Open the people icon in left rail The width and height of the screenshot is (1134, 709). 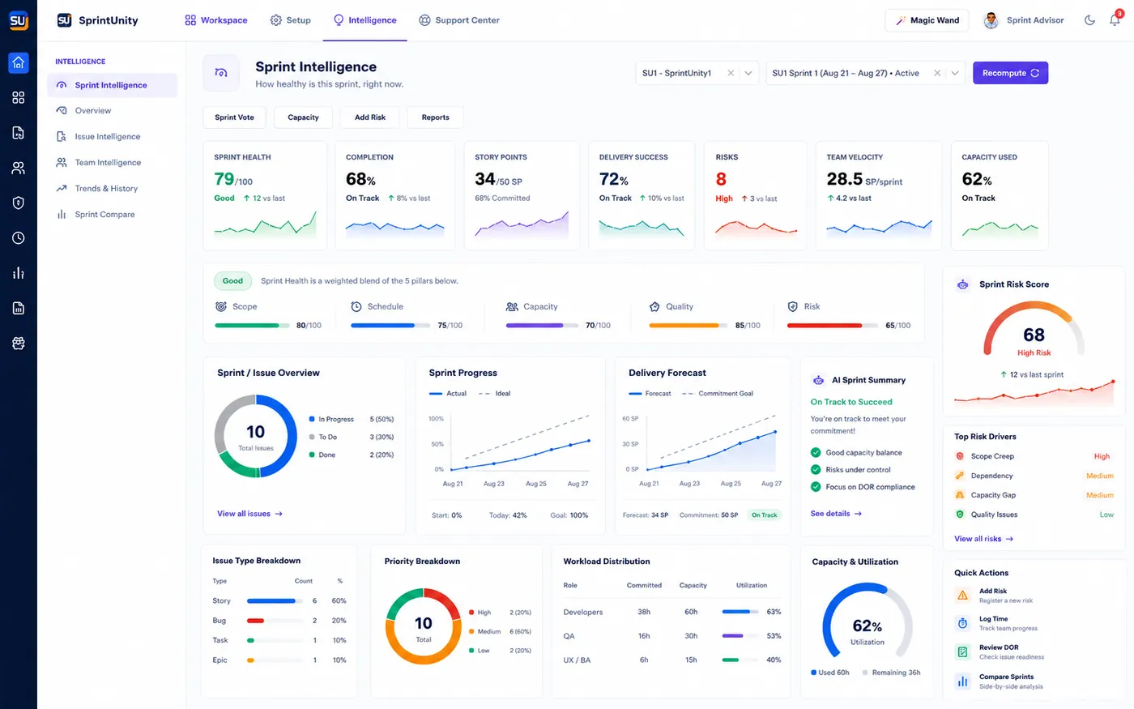click(18, 168)
